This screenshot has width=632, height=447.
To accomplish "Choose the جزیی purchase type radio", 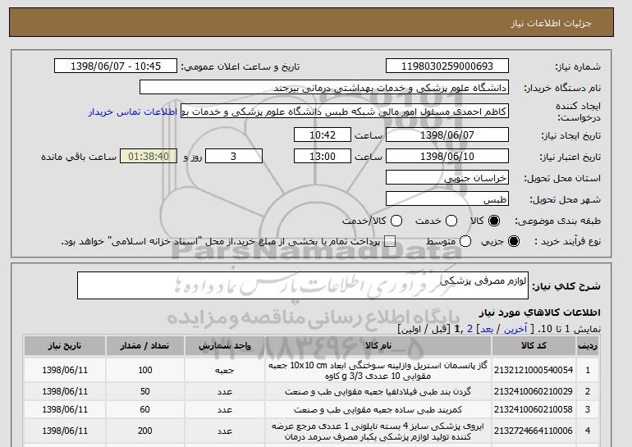I will (x=514, y=241).
